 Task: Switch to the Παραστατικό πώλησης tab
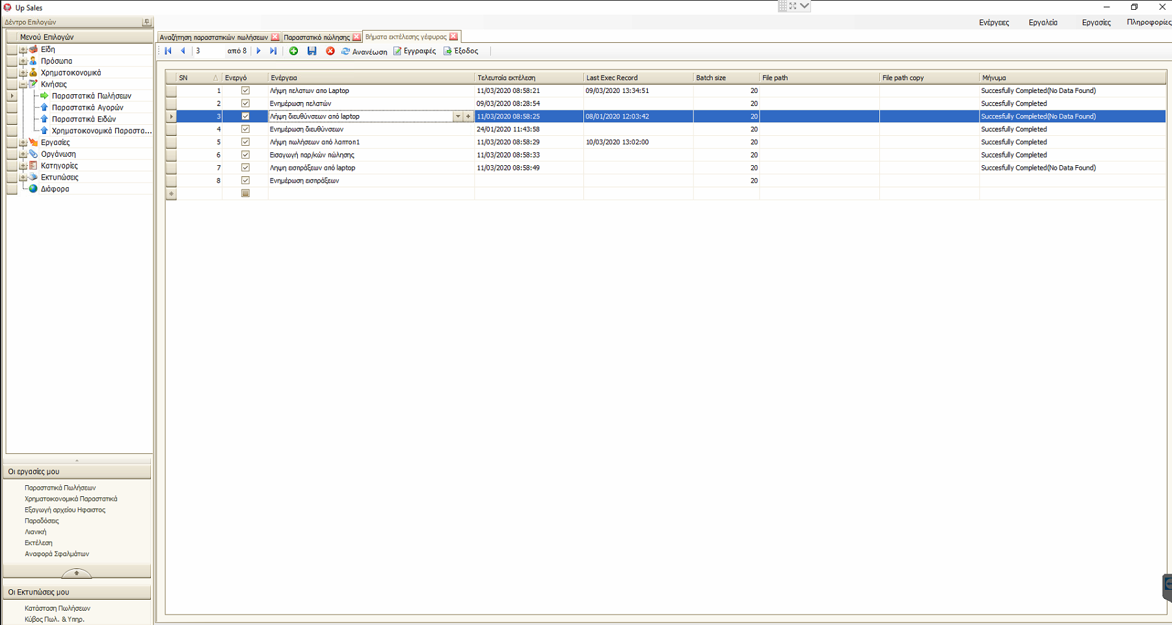coord(317,37)
